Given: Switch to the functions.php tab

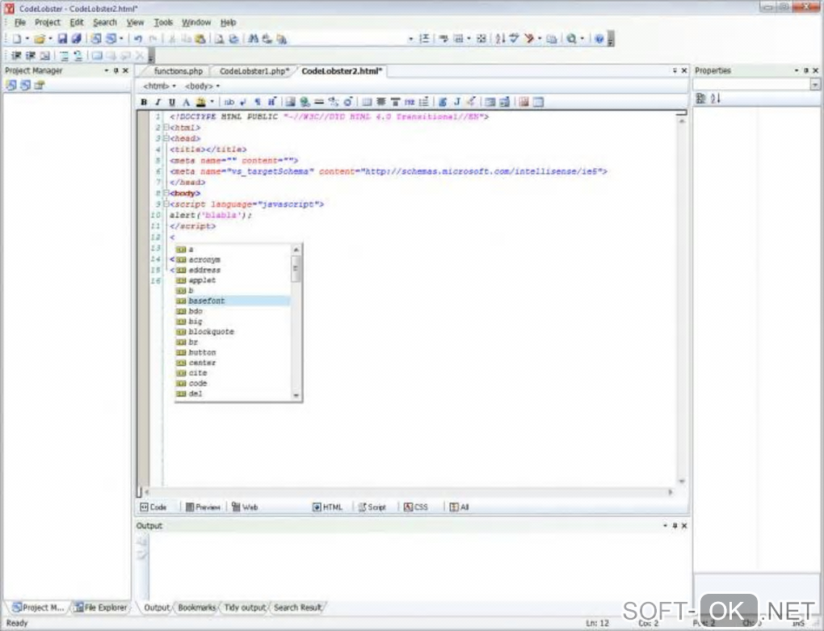Looking at the screenshot, I should 179,71.
